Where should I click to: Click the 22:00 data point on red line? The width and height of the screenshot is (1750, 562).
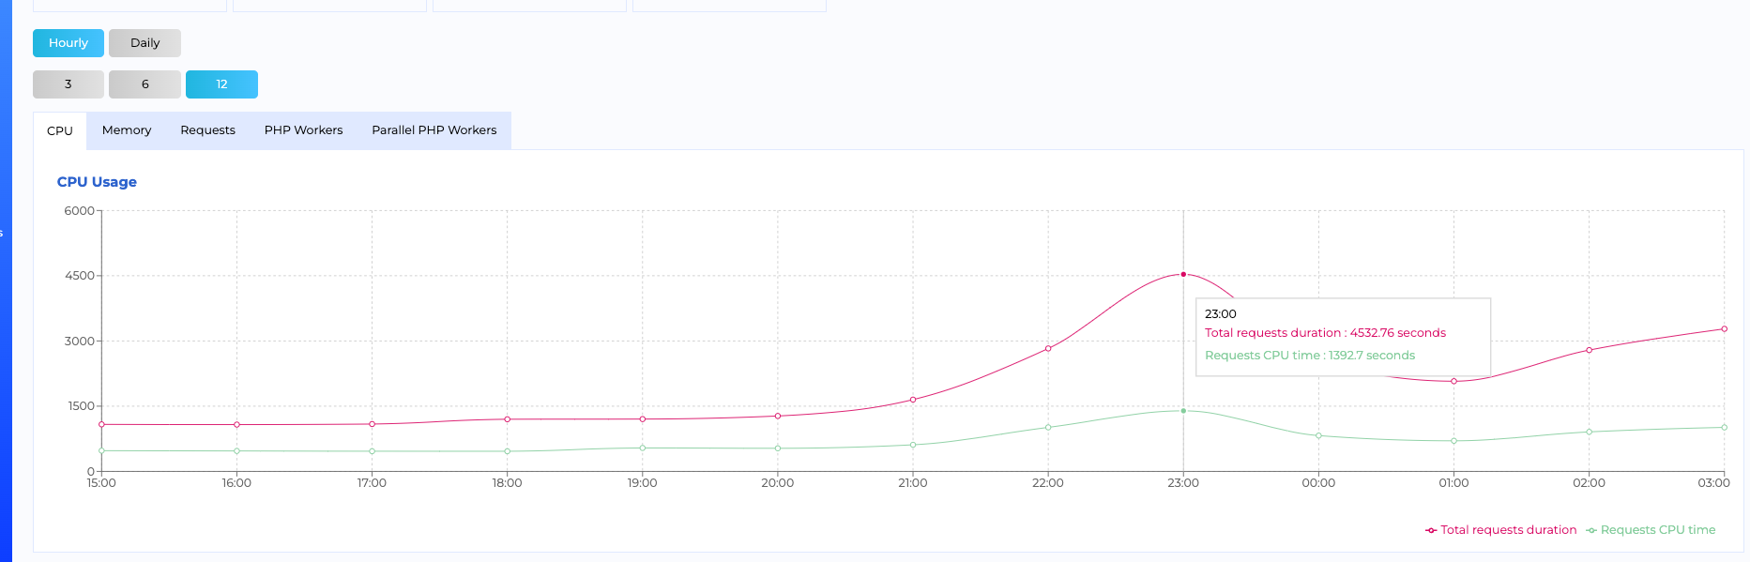click(x=1048, y=349)
